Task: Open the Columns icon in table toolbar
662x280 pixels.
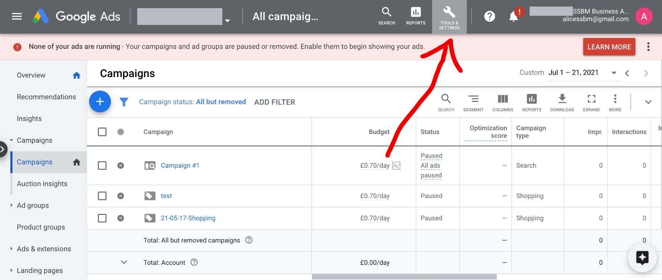Action: pos(502,102)
